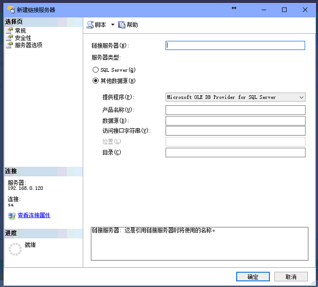Close the 新建链接服务器 dialog
The image size is (318, 287).
coord(305,10)
